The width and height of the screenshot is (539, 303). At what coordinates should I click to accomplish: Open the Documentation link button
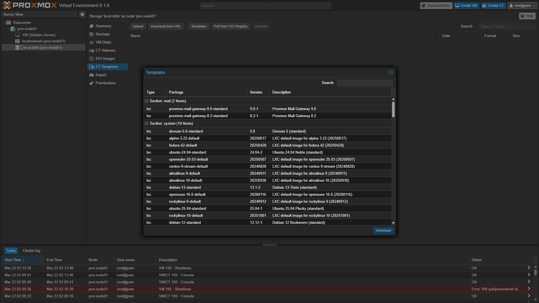click(436, 6)
